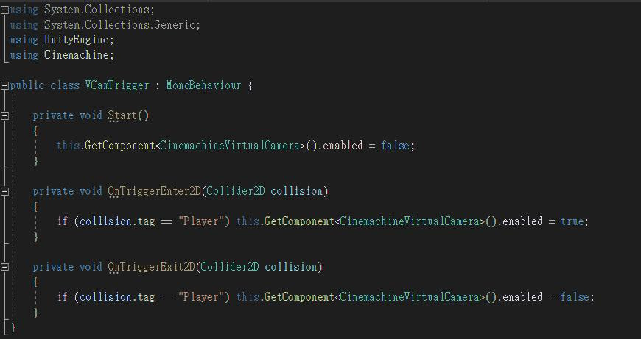Click System.Collections.Generic namespace text
Viewport: 641px width, 339px height.
[x=120, y=25]
